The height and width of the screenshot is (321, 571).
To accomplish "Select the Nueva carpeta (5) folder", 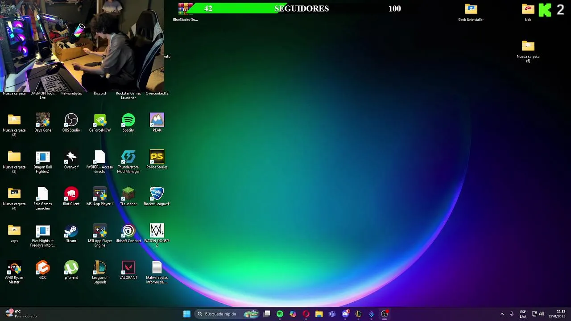I will tap(528, 51).
